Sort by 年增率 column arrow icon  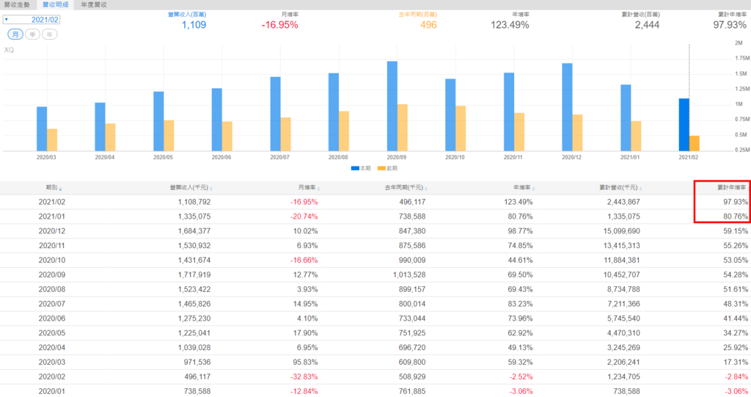(533, 189)
